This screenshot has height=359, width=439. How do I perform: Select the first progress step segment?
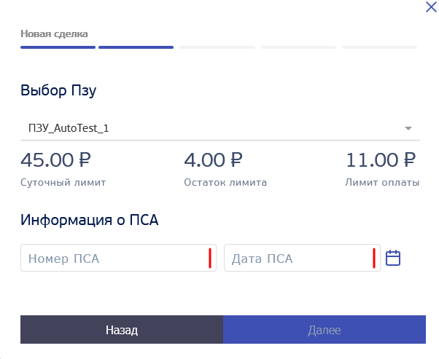(58, 47)
